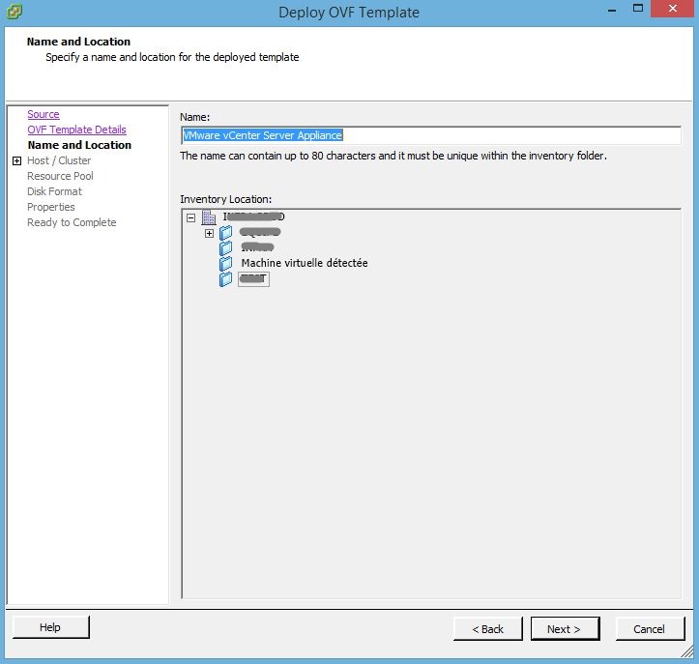Open the OVF Template Details step link
This screenshot has width=699, height=664.
point(76,130)
